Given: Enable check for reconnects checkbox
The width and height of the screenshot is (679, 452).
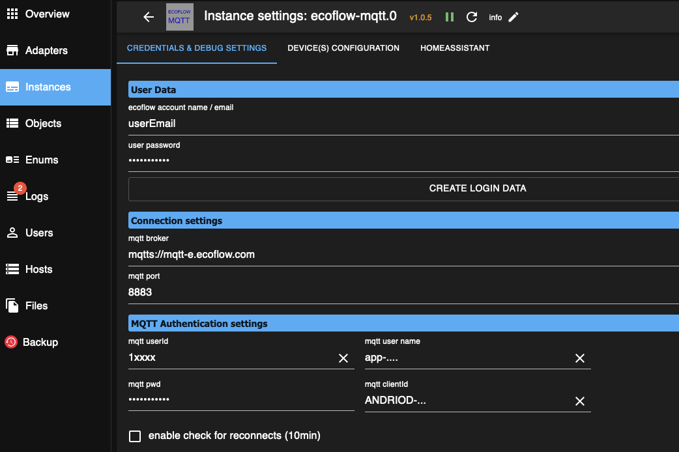Looking at the screenshot, I should point(135,436).
